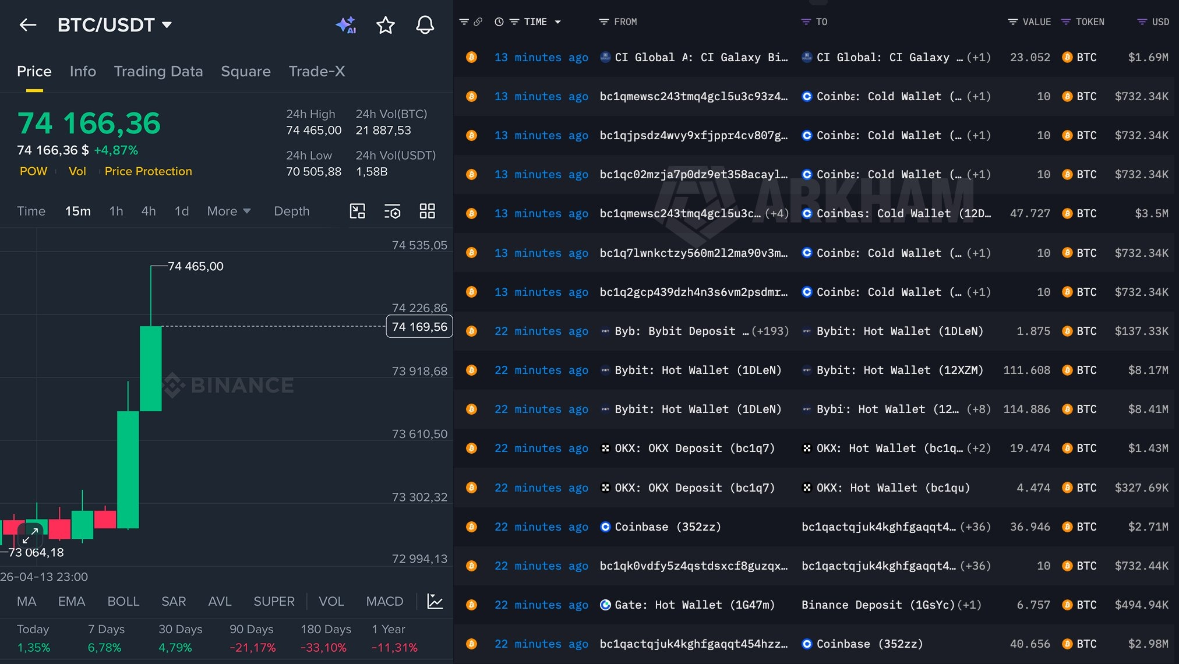
Task: Open the AI sparkle assistant icon
Action: tap(346, 25)
